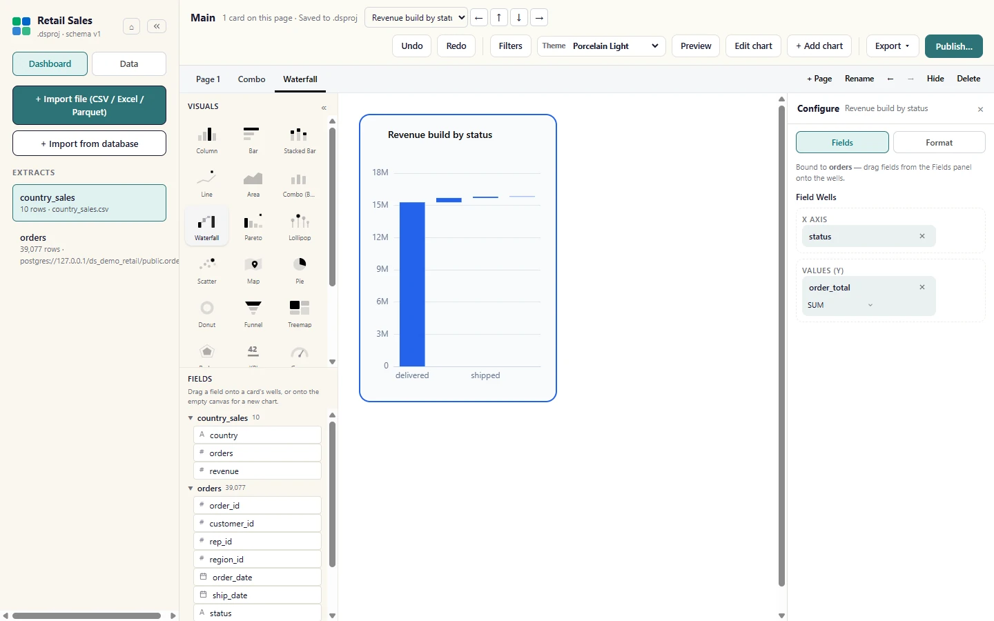Click the delivered bar in waterfall chart
994x621 pixels.
click(x=412, y=284)
